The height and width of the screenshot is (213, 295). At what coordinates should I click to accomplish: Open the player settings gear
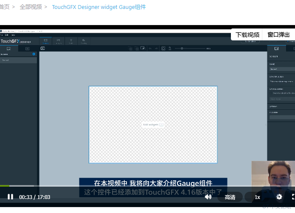[279, 197]
